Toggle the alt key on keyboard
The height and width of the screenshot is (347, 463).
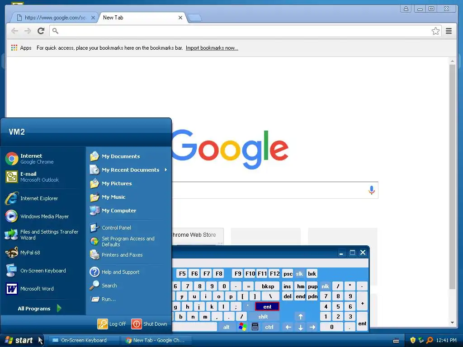click(226, 327)
